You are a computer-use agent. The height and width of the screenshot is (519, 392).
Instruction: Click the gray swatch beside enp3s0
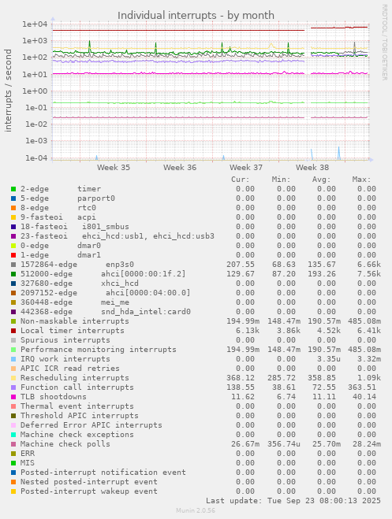pos(13,265)
